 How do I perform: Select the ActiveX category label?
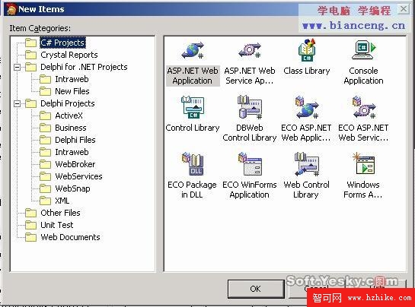pos(69,116)
